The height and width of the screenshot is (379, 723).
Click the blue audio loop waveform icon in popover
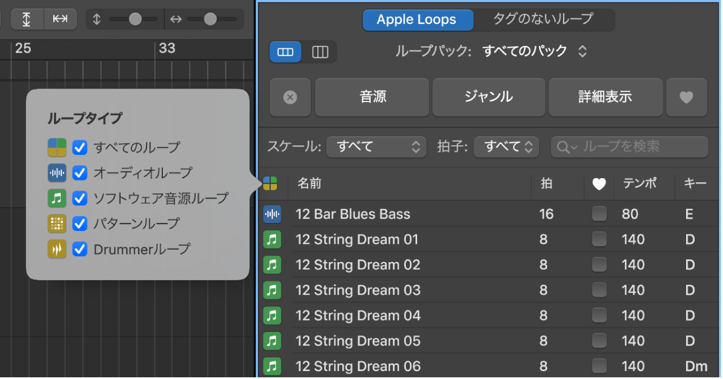pos(57,173)
